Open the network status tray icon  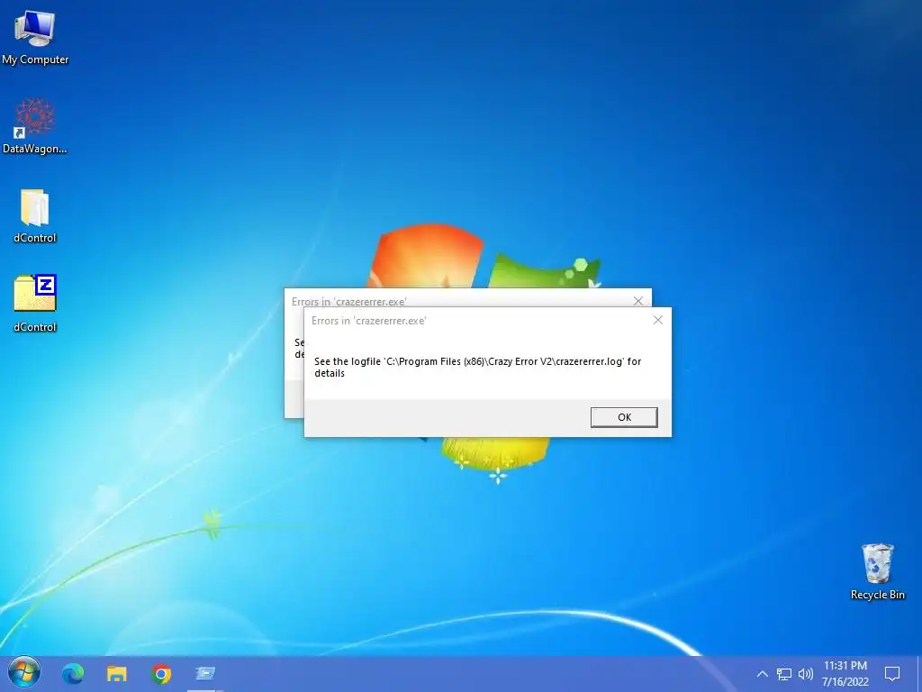(x=784, y=674)
